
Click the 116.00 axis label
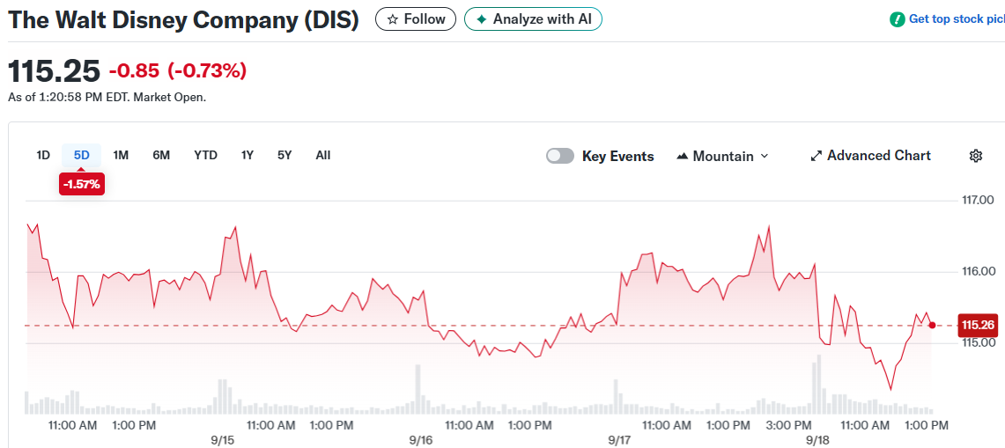point(978,272)
